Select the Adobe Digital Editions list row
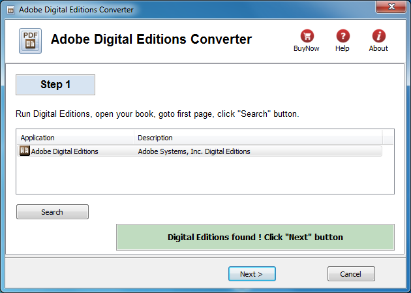This screenshot has height=293, width=411. point(200,151)
